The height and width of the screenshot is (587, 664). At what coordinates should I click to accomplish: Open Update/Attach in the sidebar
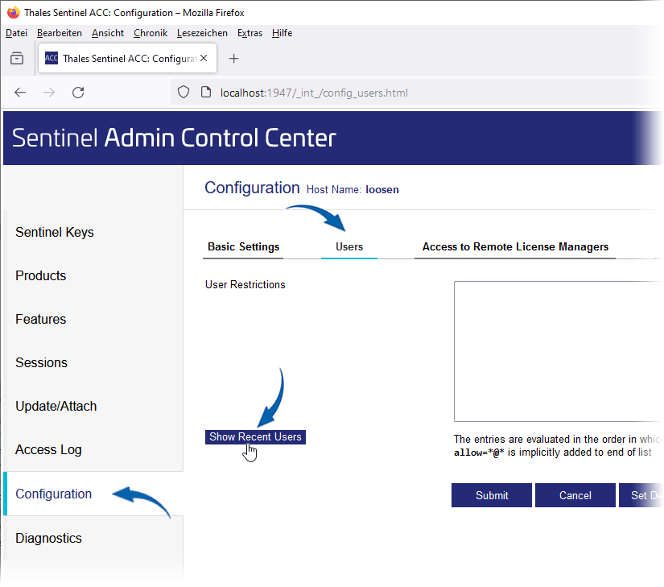[56, 406]
